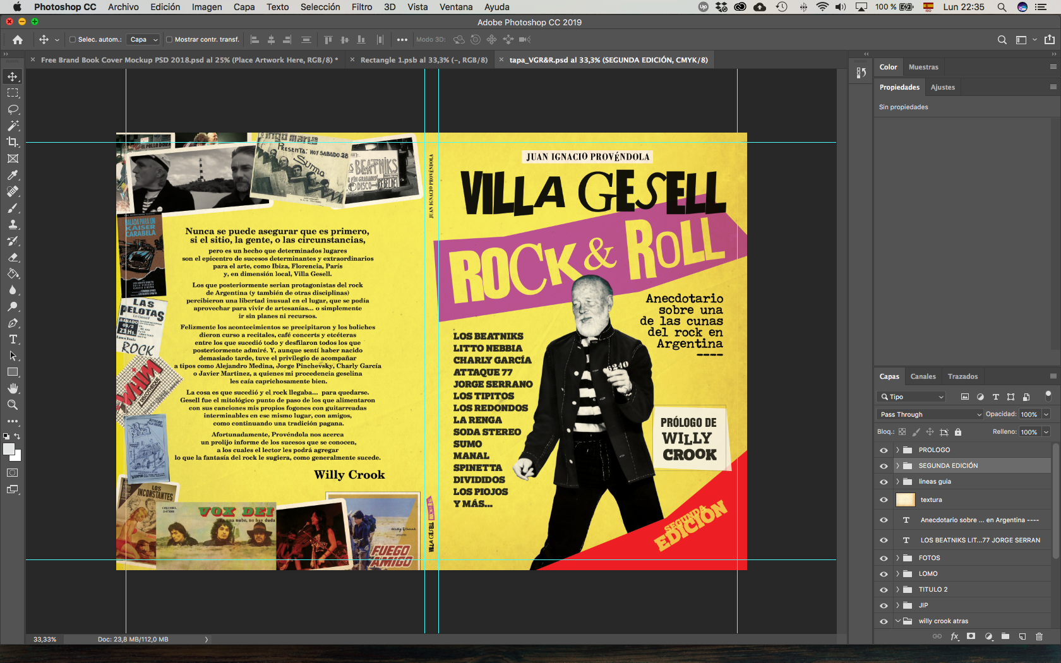Toggle the Selec. autom. checkbox
Image resolution: width=1061 pixels, height=663 pixels.
[73, 39]
